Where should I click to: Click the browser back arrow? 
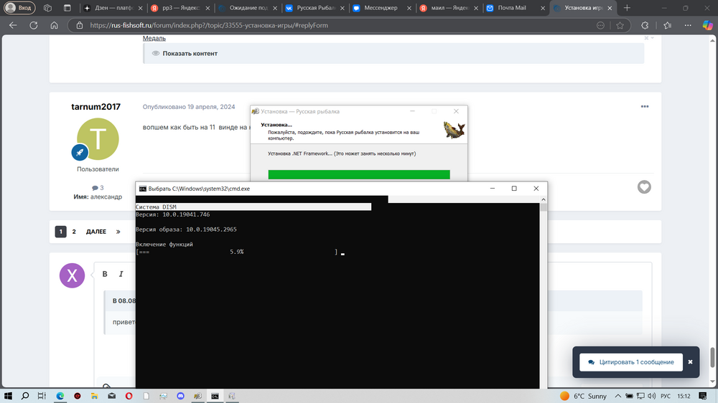pos(13,25)
